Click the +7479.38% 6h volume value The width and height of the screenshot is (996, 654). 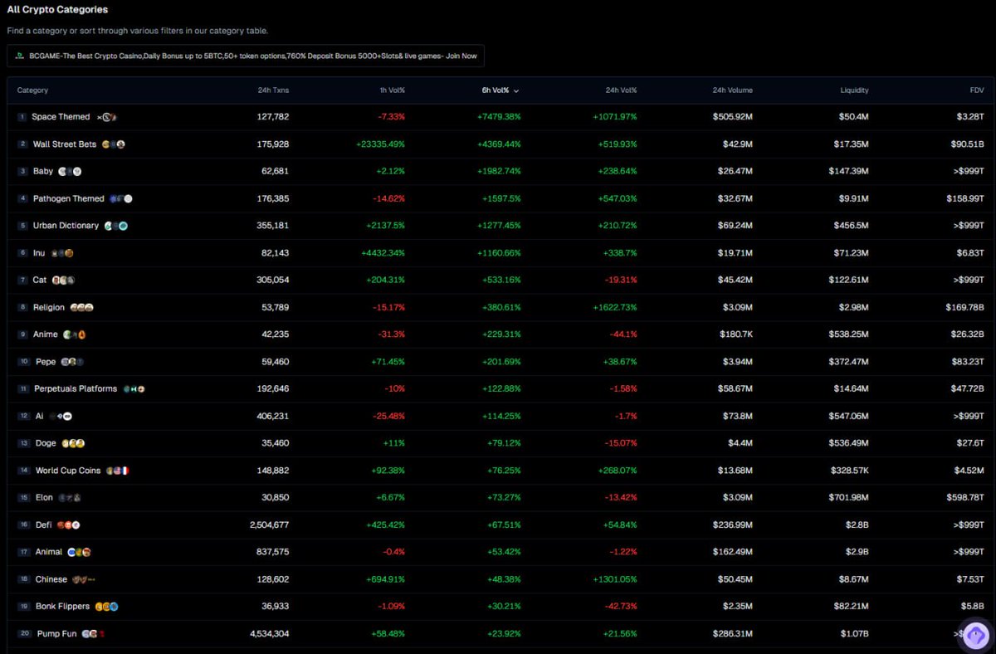[x=497, y=117]
